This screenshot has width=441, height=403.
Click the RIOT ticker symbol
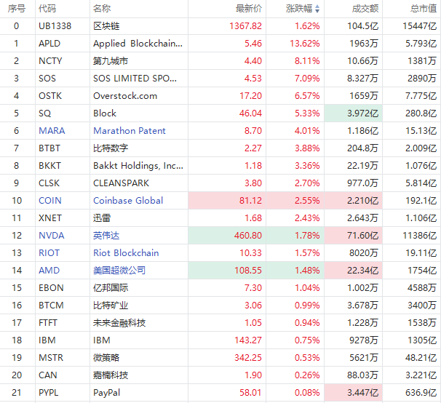tap(49, 253)
